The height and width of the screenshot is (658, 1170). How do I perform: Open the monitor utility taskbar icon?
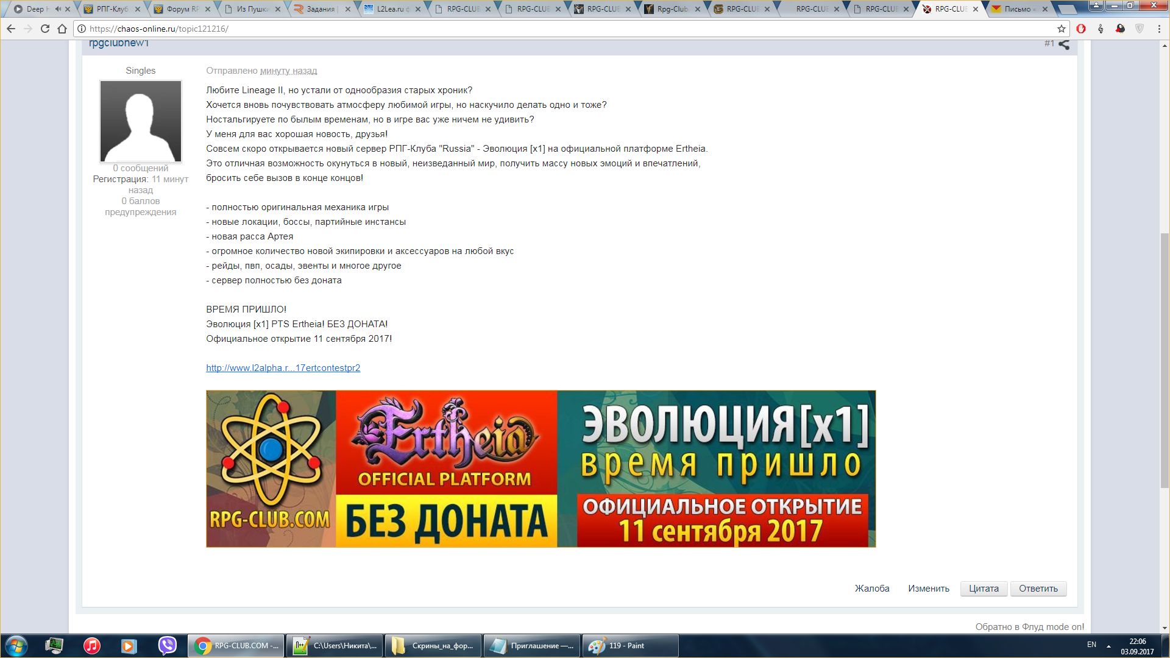54,646
